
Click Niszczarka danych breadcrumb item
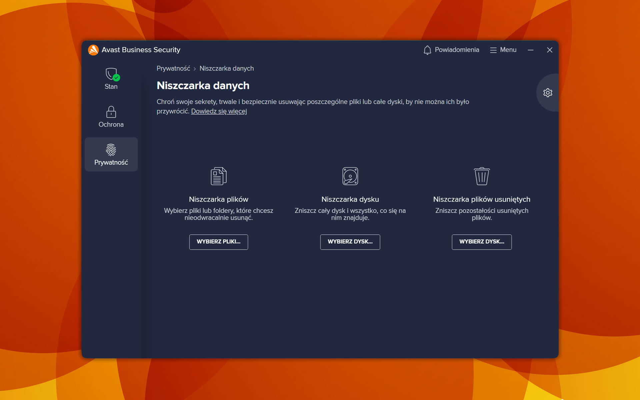coord(226,68)
